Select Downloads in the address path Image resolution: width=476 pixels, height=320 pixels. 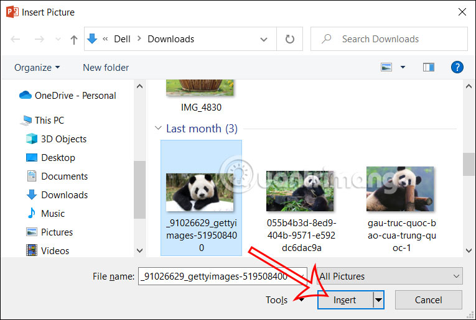pos(170,39)
